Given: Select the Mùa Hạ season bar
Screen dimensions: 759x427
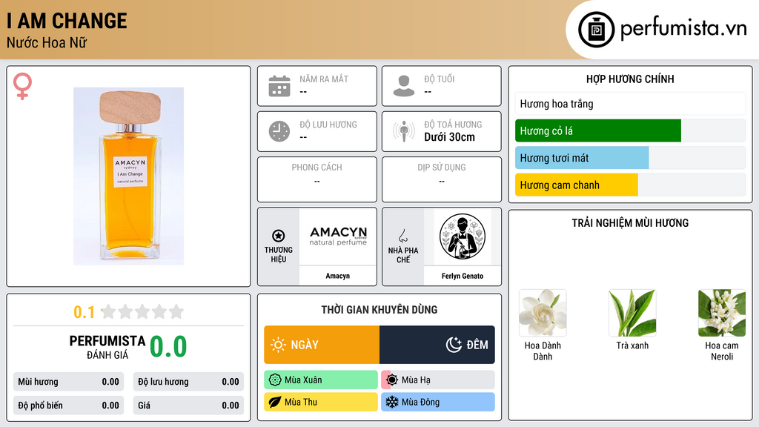Looking at the screenshot, I should tap(438, 380).
